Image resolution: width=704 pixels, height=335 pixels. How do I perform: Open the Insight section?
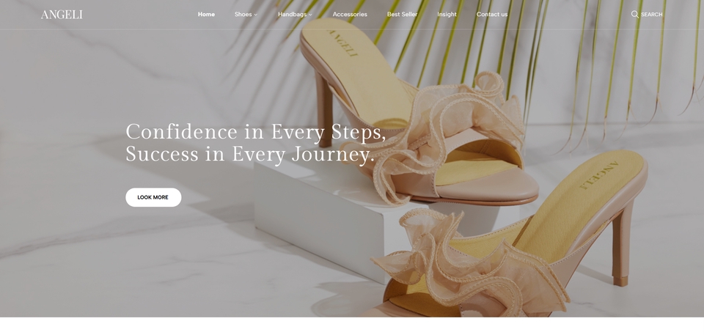coord(447,15)
